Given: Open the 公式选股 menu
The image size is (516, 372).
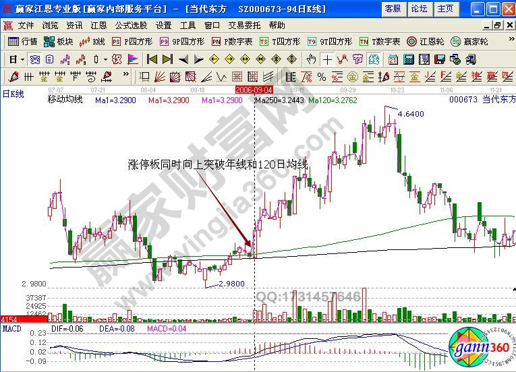Looking at the screenshot, I should coord(130,25).
